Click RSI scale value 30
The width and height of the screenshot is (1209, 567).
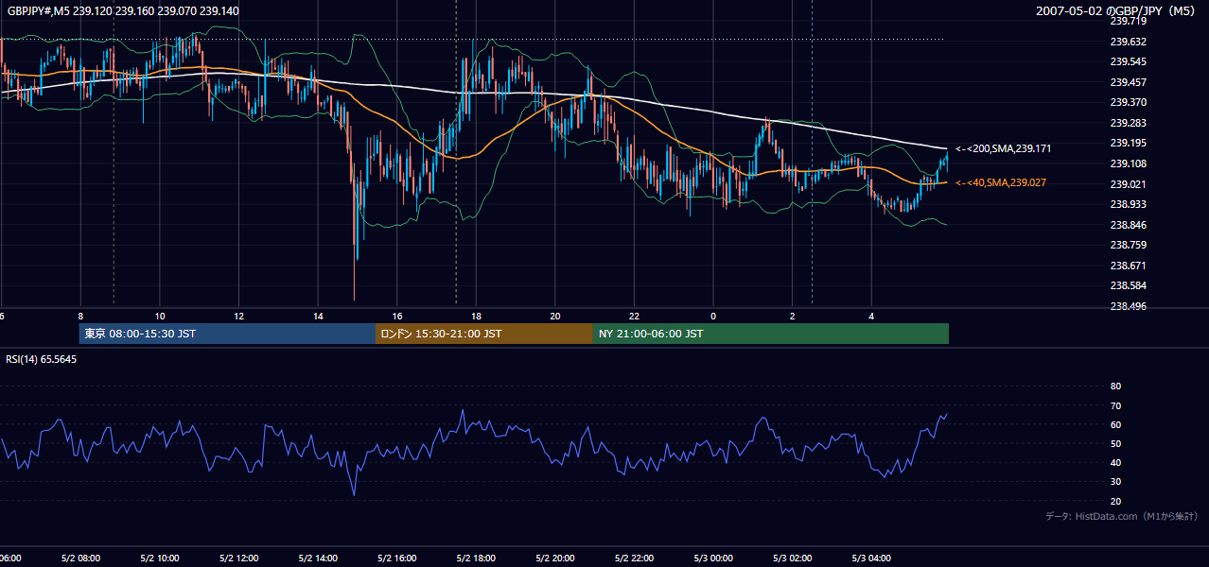[1115, 482]
